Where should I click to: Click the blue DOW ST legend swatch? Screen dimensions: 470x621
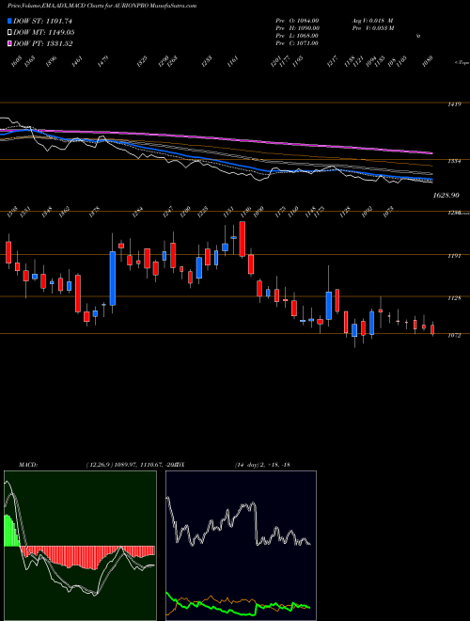(x=10, y=21)
